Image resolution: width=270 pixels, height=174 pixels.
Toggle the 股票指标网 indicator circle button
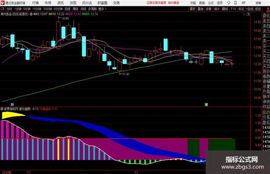(x=2, y=109)
